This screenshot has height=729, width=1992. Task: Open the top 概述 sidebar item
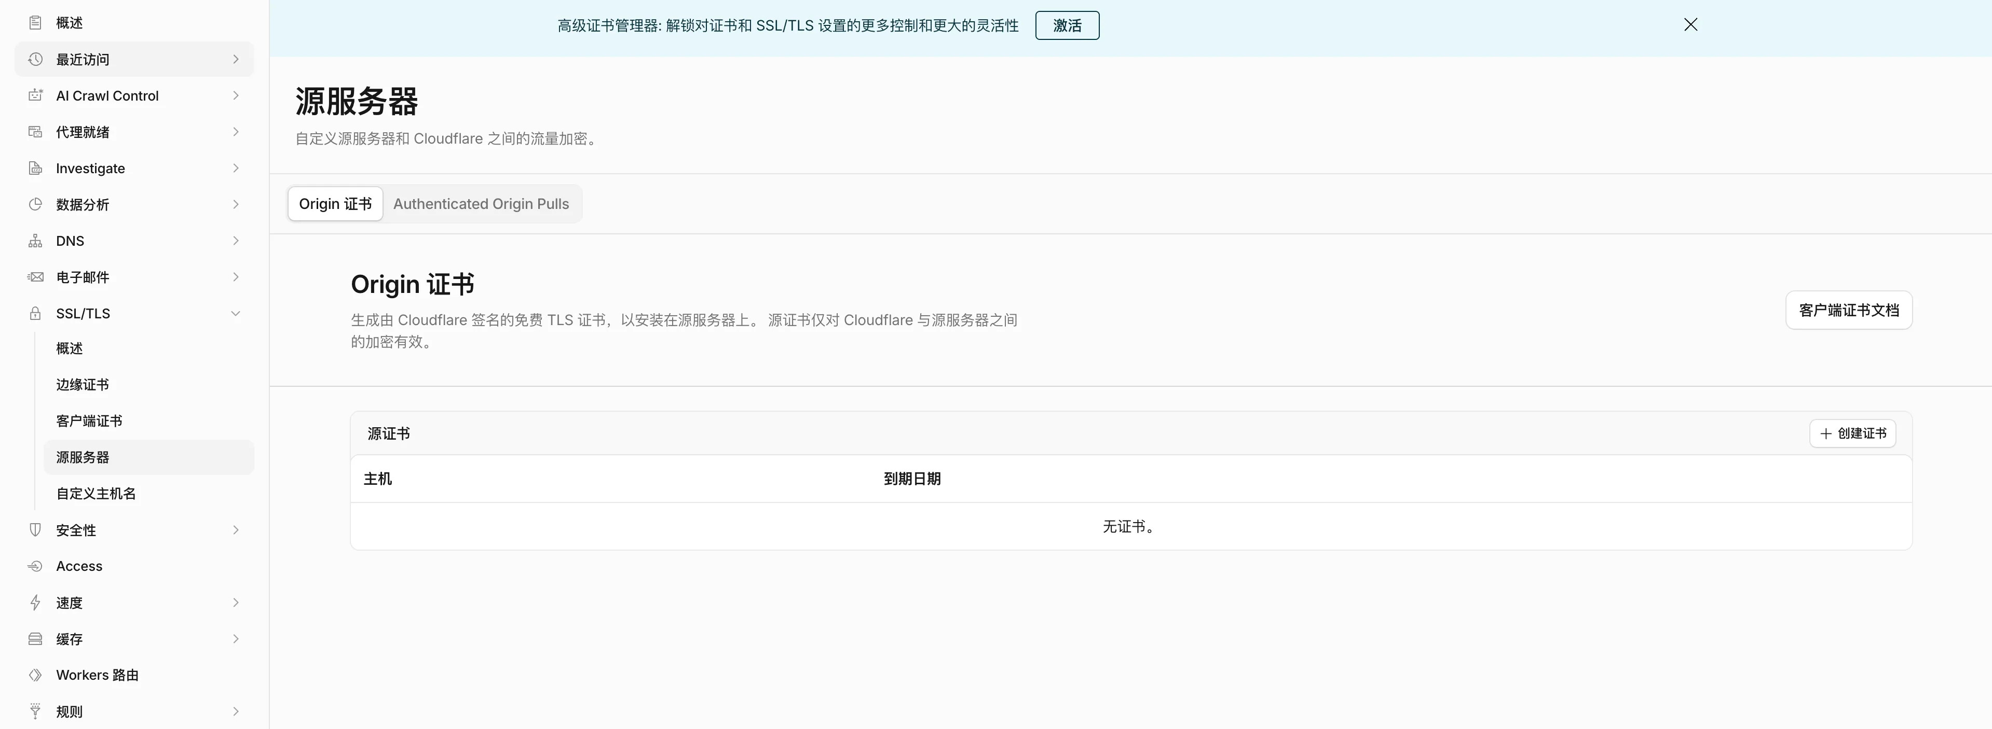(x=134, y=23)
